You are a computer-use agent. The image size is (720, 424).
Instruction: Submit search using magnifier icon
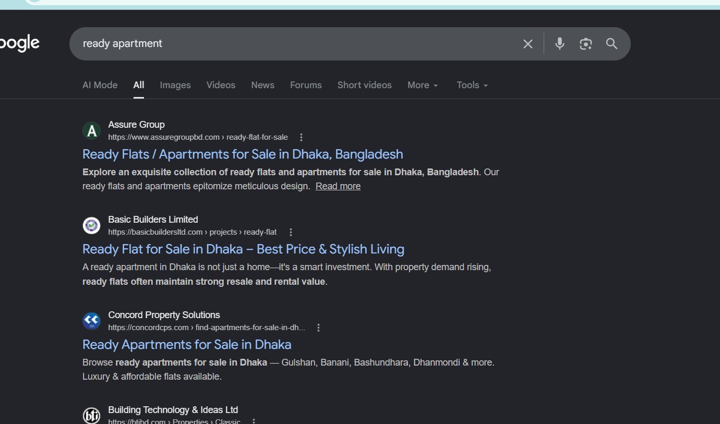(612, 44)
